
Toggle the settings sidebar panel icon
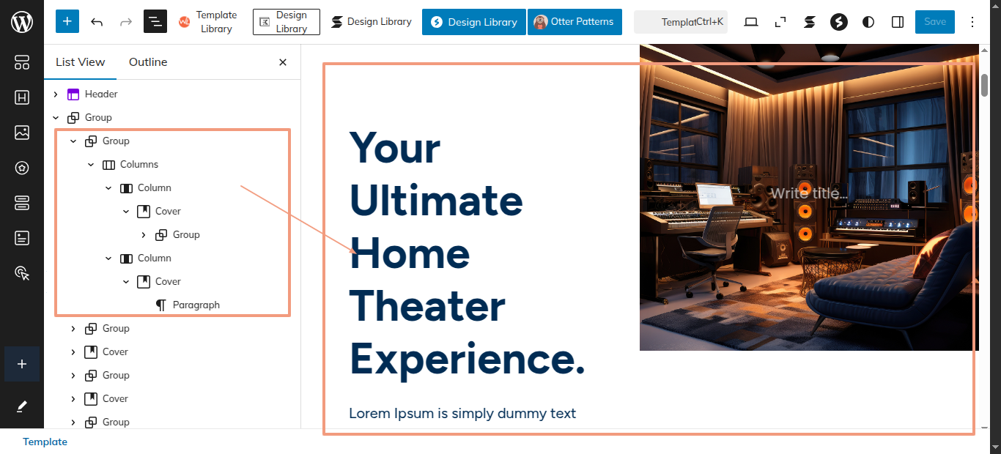tap(898, 22)
